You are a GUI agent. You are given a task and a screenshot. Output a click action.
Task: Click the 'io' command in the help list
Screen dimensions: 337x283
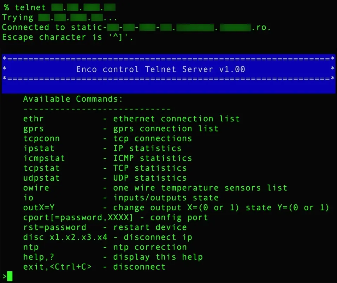coord(28,198)
